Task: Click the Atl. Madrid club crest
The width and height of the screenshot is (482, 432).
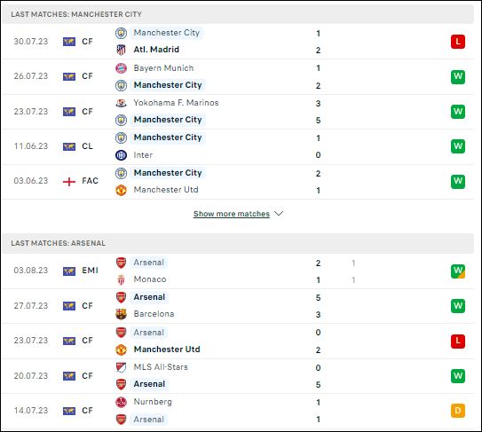Action: point(121,50)
